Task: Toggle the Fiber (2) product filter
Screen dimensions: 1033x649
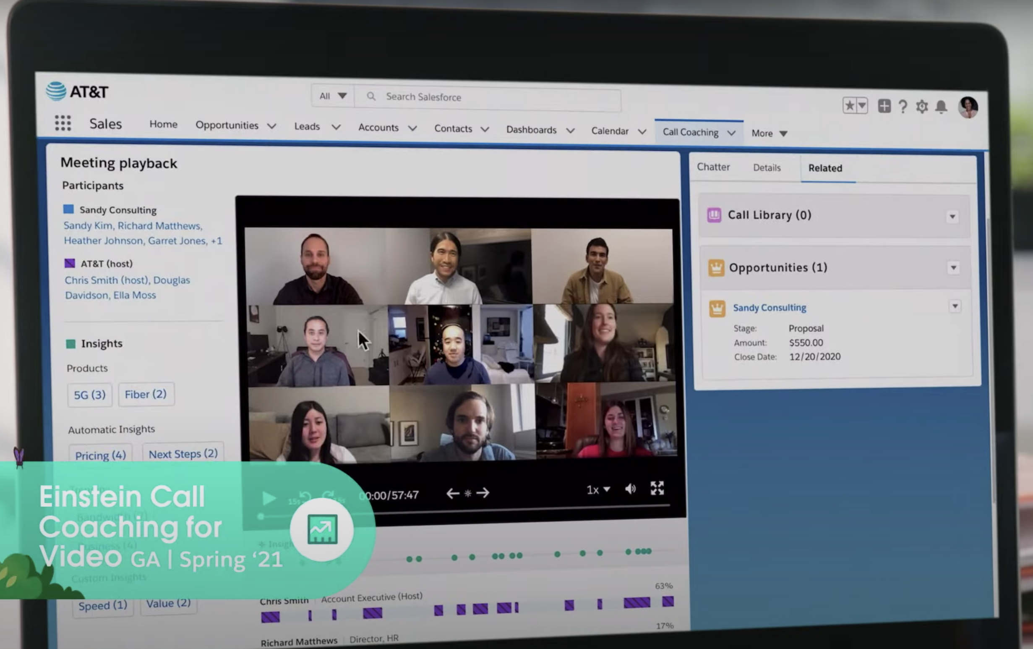Action: tap(146, 394)
